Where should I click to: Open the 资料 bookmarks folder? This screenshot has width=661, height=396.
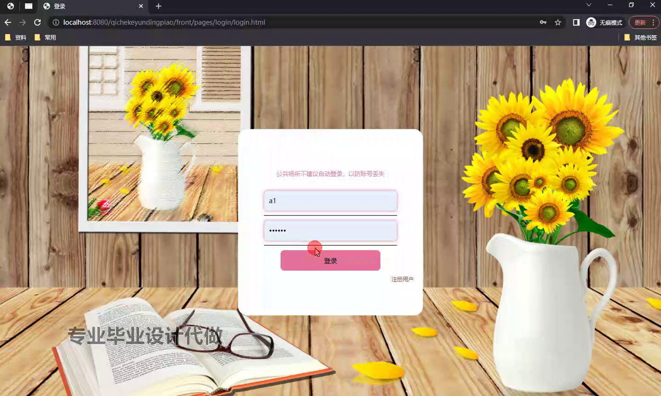(16, 38)
